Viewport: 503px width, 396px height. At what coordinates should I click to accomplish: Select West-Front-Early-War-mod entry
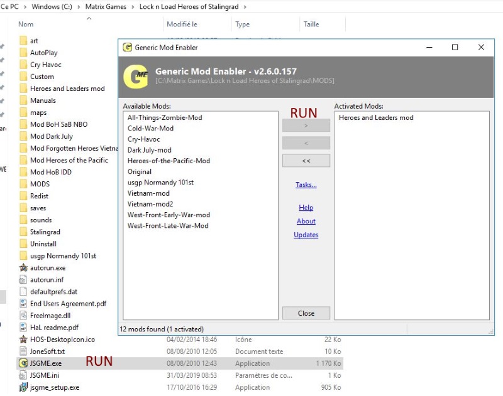pyautogui.click(x=169, y=215)
